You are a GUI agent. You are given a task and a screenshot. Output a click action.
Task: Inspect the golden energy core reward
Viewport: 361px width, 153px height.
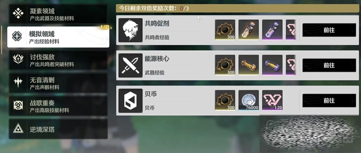(x=249, y=65)
